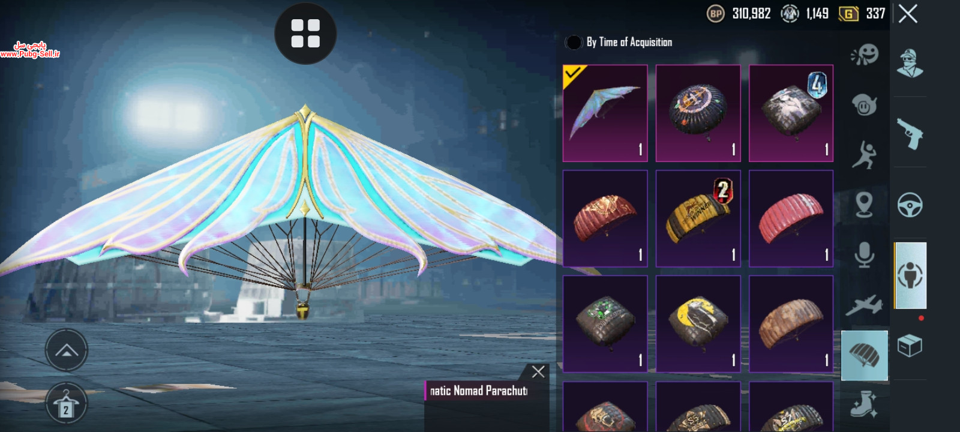Open the vehicle steering wheel tab
960x432 pixels.
coord(910,205)
